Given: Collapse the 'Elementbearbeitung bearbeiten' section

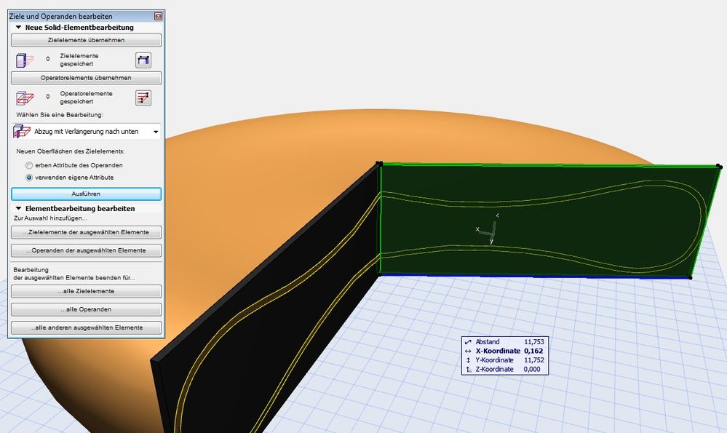Looking at the screenshot, I should (18, 209).
